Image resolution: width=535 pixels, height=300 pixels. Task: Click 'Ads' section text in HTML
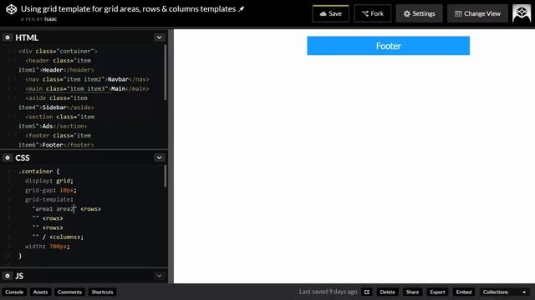coord(48,126)
